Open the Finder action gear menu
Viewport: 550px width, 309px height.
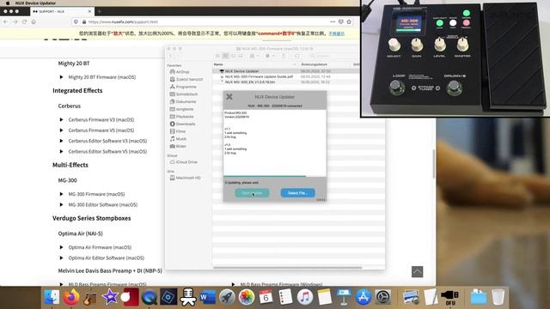[269, 56]
